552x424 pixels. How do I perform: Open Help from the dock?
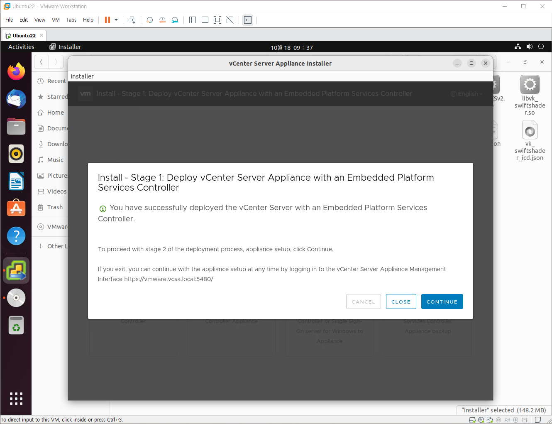coord(16,236)
